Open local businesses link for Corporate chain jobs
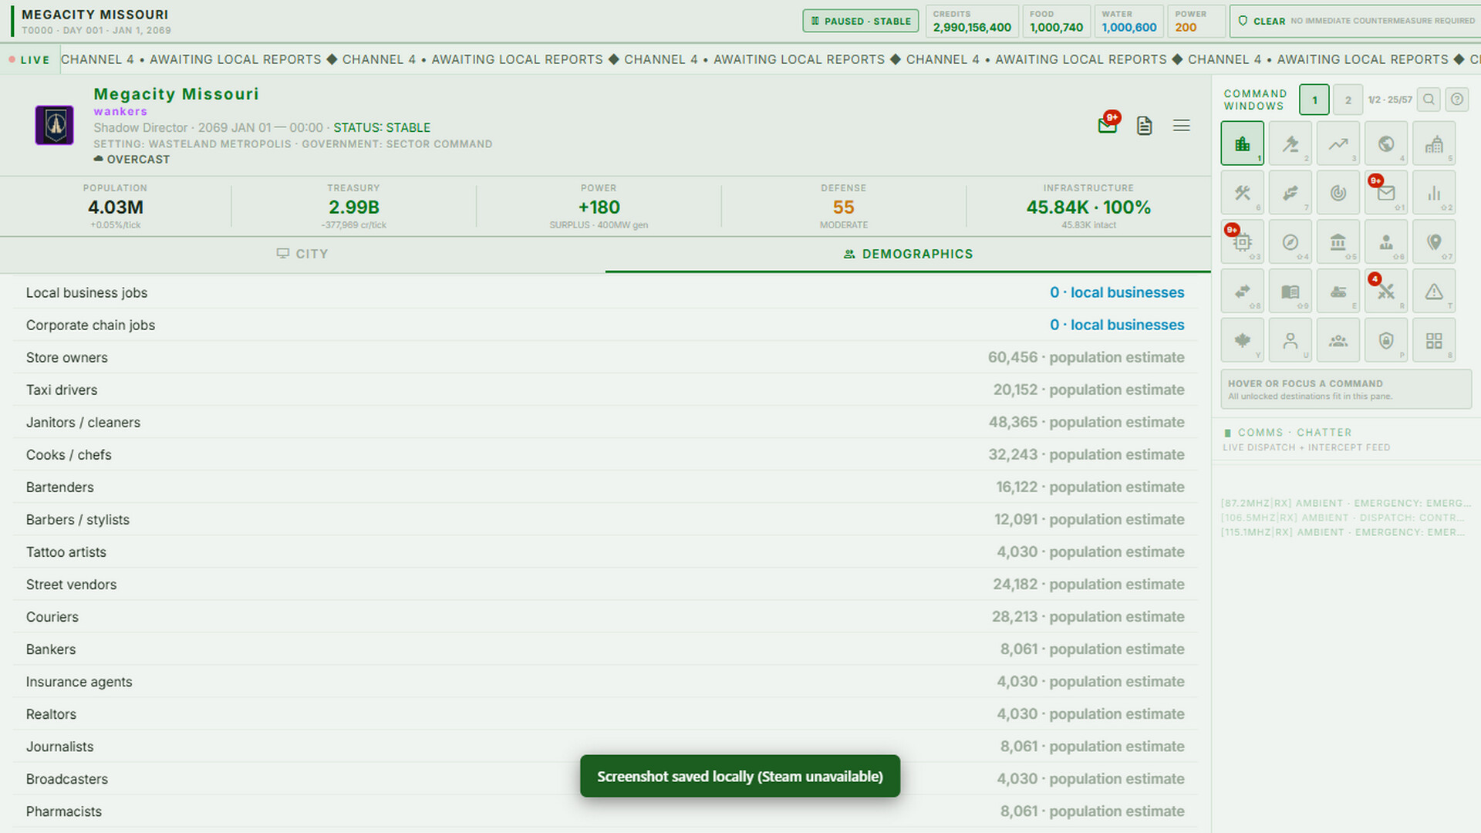Image resolution: width=1481 pixels, height=833 pixels. pos(1117,325)
